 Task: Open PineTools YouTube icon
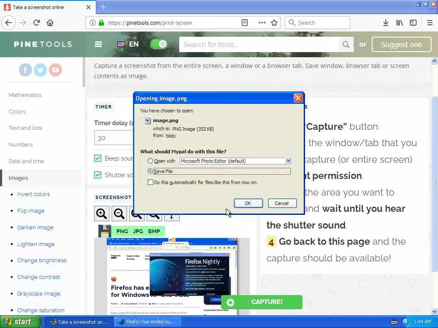coord(55,70)
